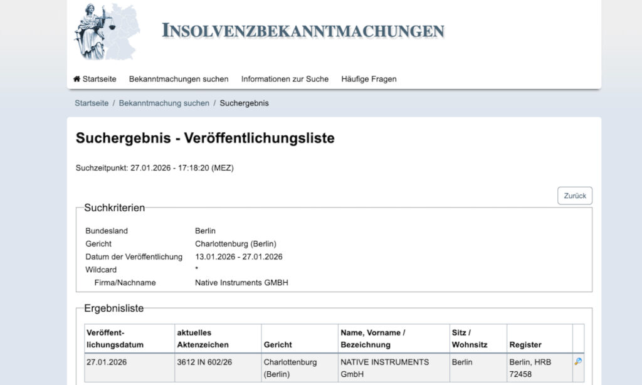Click the Gericht column header
Screen dimensions: 642x385
click(x=278, y=345)
